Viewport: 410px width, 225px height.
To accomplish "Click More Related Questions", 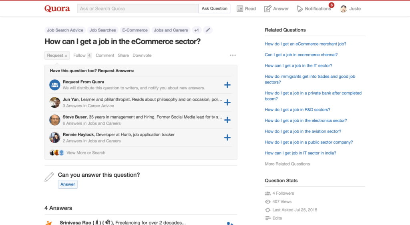I will tap(287, 164).
